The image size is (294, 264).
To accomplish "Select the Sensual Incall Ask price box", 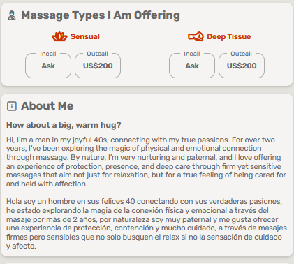I will coord(48,66).
